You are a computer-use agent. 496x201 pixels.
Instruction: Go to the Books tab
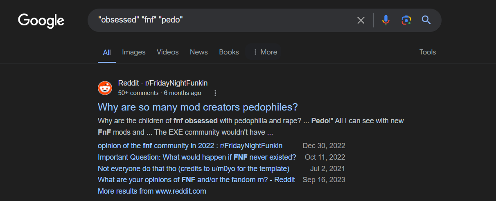tap(229, 52)
